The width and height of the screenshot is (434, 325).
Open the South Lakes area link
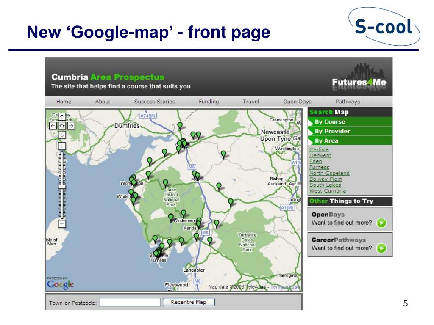click(x=325, y=185)
